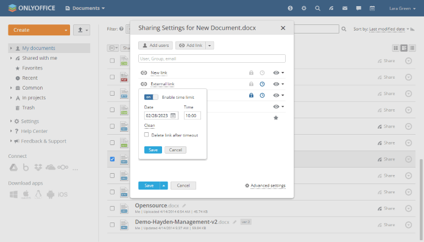Expand the Save button options arrow
This screenshot has height=242, width=424.
click(x=164, y=185)
